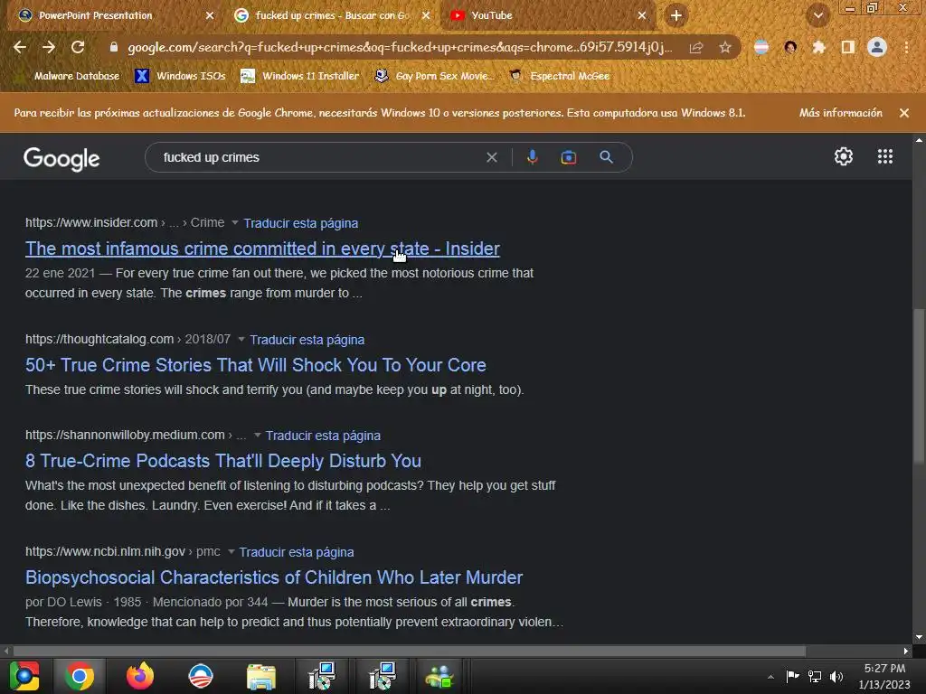This screenshot has width=926, height=694.
Task: Open Google quick settings gear
Action: point(844,156)
